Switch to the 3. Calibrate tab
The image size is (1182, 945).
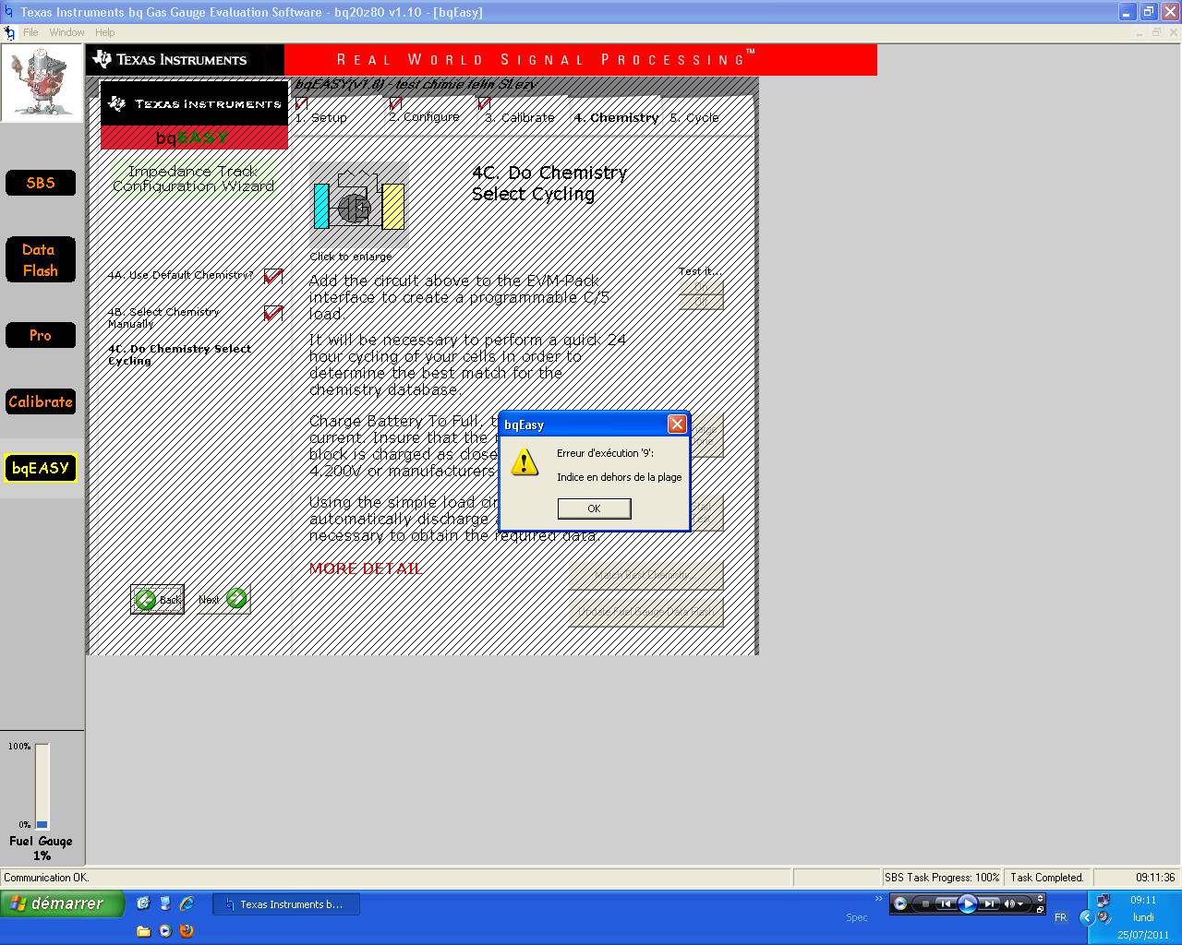520,118
